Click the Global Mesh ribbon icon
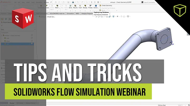Viewport: 190px width, 106px height. tap(52, 7)
